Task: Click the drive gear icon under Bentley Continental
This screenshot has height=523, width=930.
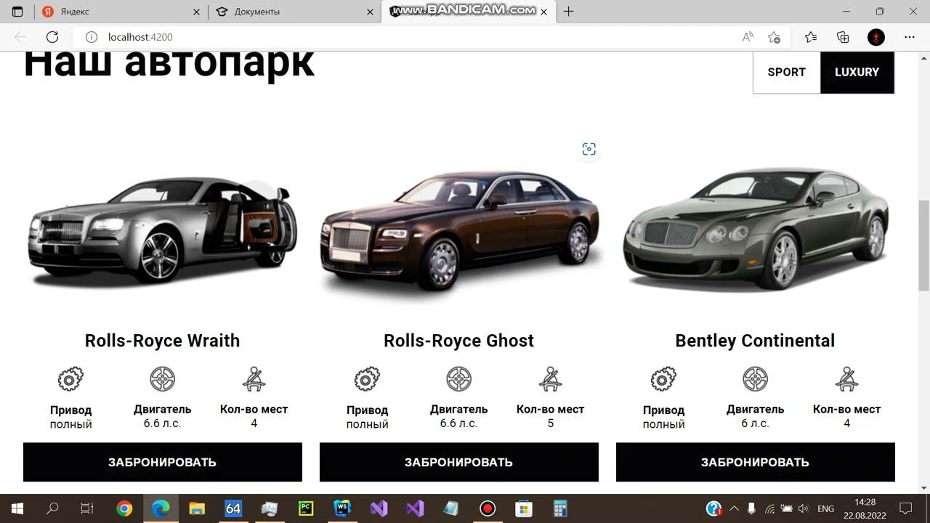Action: (x=663, y=379)
